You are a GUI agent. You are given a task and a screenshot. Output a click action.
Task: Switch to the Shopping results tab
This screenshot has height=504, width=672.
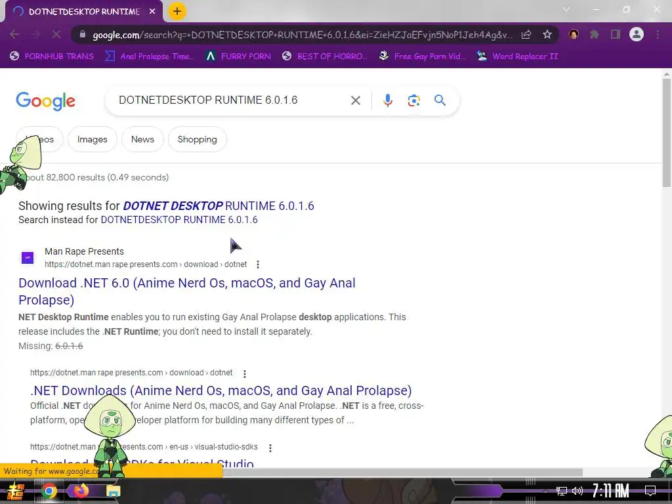[197, 139]
